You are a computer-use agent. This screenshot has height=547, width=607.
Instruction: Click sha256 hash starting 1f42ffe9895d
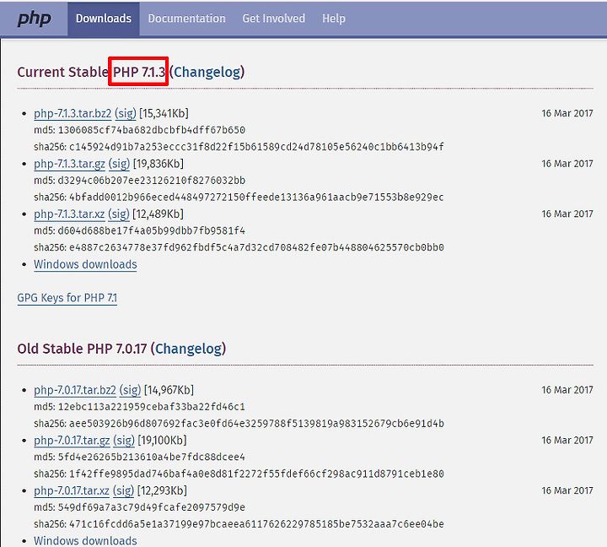(x=256, y=474)
